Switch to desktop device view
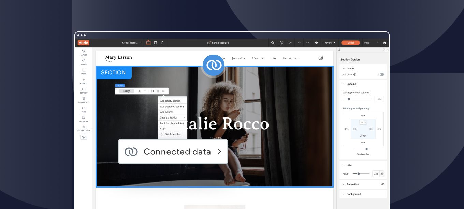 [148, 43]
